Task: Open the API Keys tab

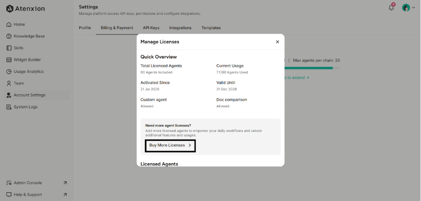Action: (151, 28)
